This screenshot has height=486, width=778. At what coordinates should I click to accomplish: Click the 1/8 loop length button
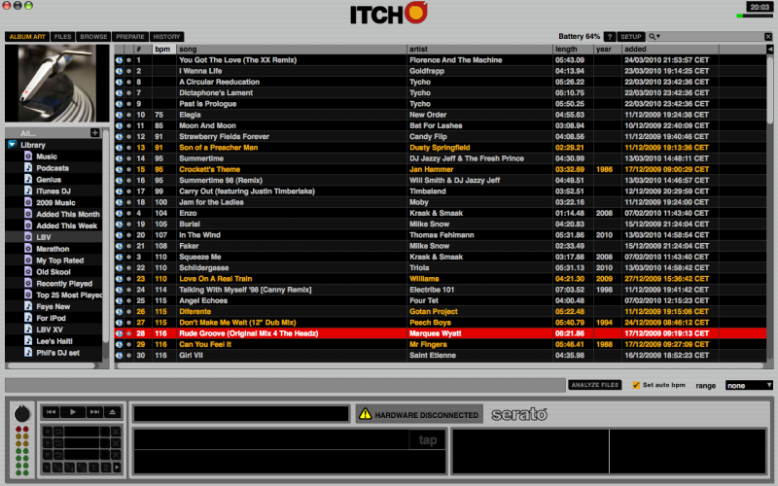pyautogui.click(x=57, y=468)
